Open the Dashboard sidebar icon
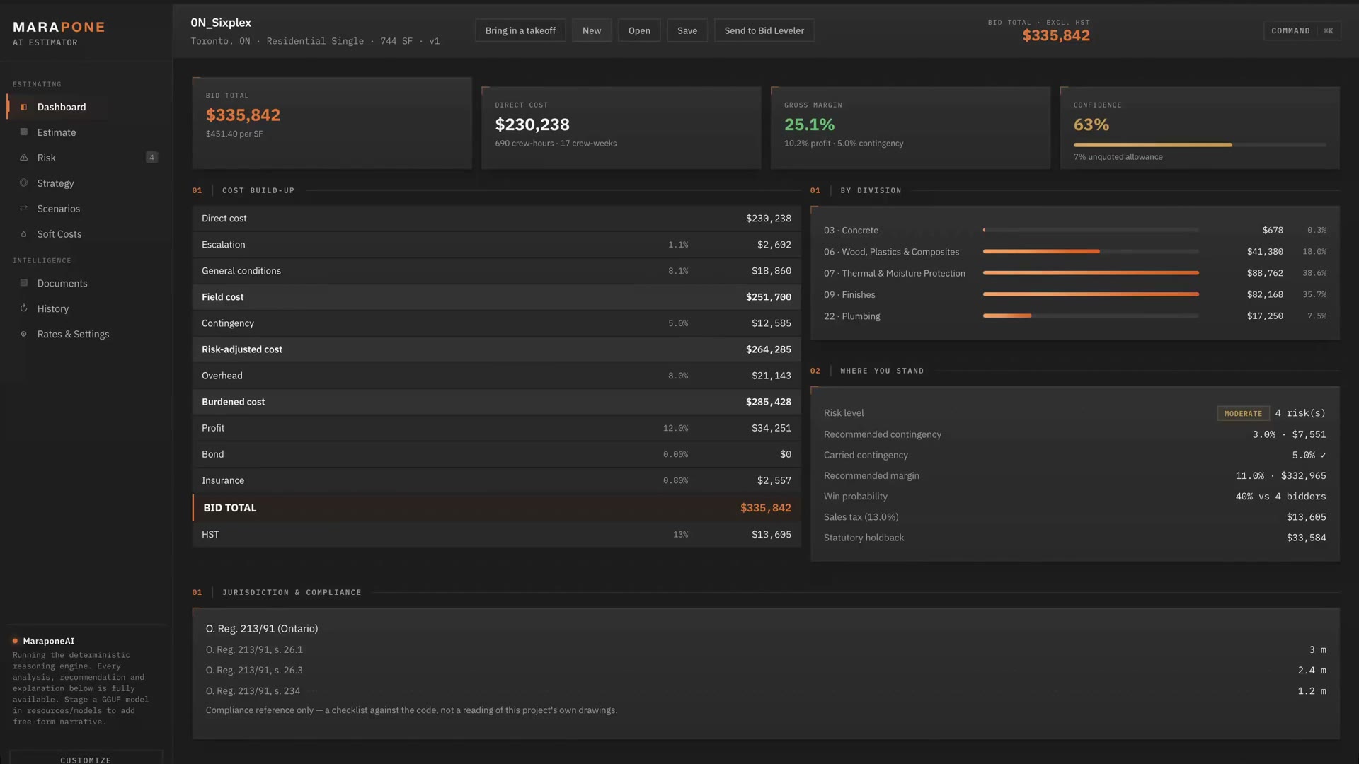This screenshot has width=1359, height=764. tap(23, 107)
